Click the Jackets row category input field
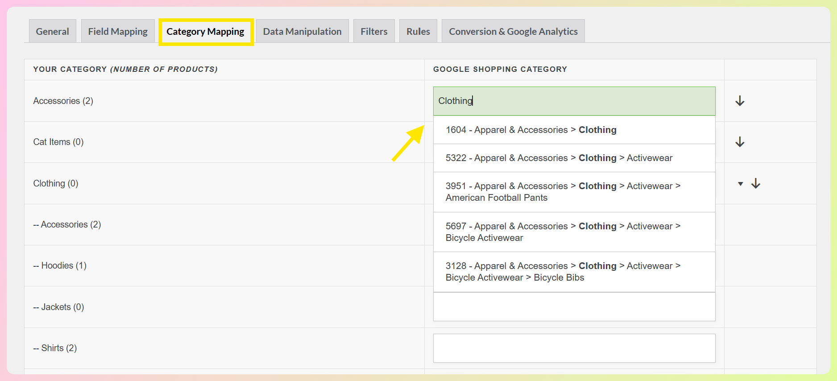The height and width of the screenshot is (381, 837). coord(574,307)
